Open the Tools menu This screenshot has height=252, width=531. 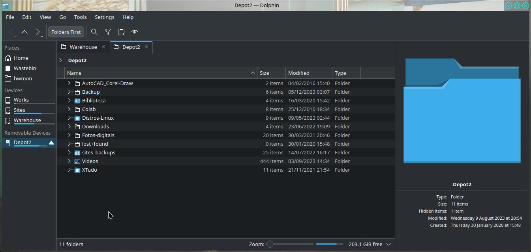tap(80, 17)
